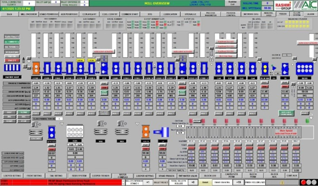Open the TMT WATER VALVE page

click(188, 176)
